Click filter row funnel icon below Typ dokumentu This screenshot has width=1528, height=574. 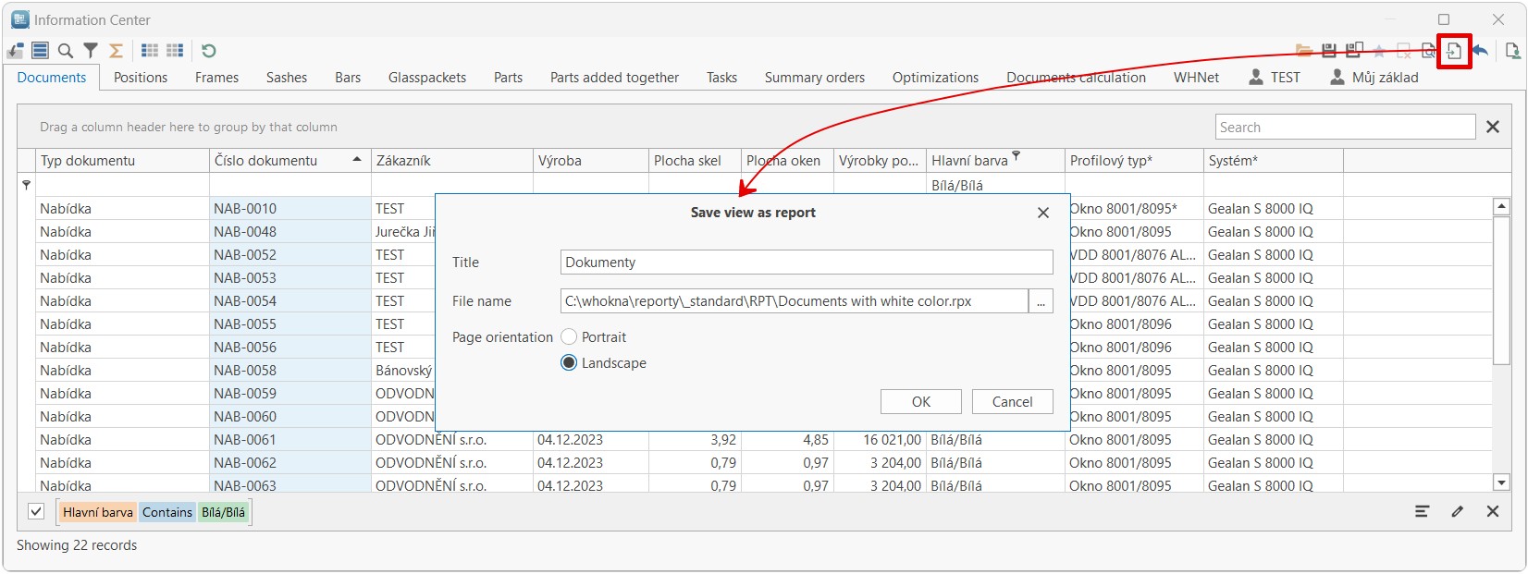(26, 185)
